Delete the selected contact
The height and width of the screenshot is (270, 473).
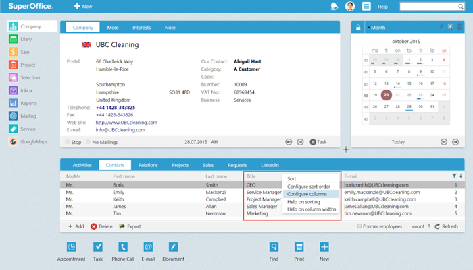(x=101, y=226)
